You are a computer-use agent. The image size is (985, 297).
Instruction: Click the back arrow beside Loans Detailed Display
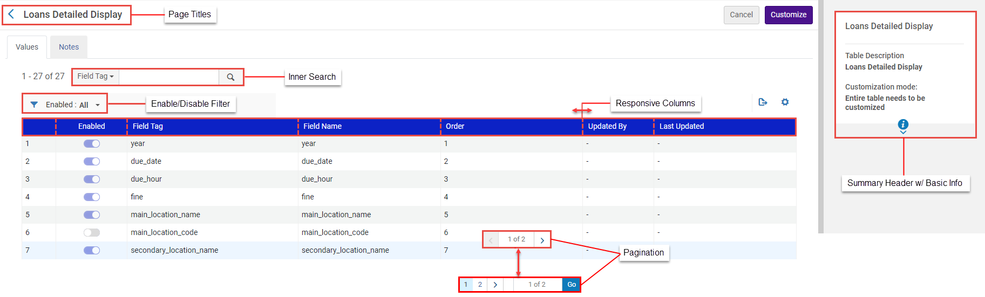(11, 14)
